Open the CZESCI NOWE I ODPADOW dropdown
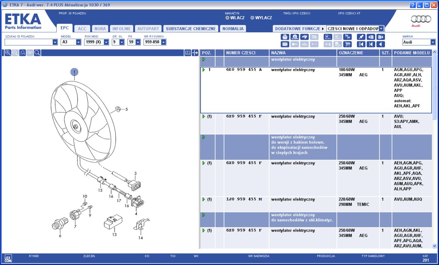The height and width of the screenshot is (265, 439). (x=381, y=29)
